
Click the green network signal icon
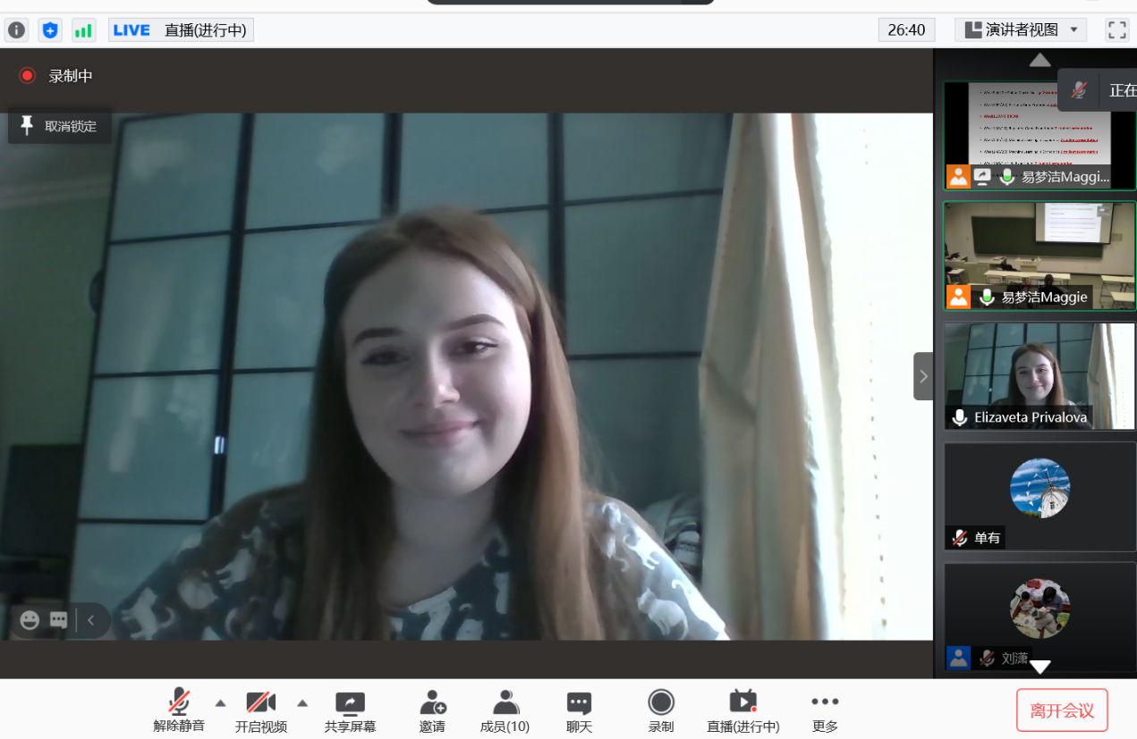83,30
